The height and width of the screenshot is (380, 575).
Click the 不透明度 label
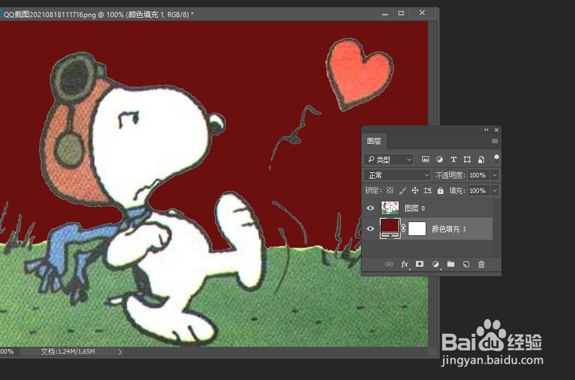pos(451,175)
